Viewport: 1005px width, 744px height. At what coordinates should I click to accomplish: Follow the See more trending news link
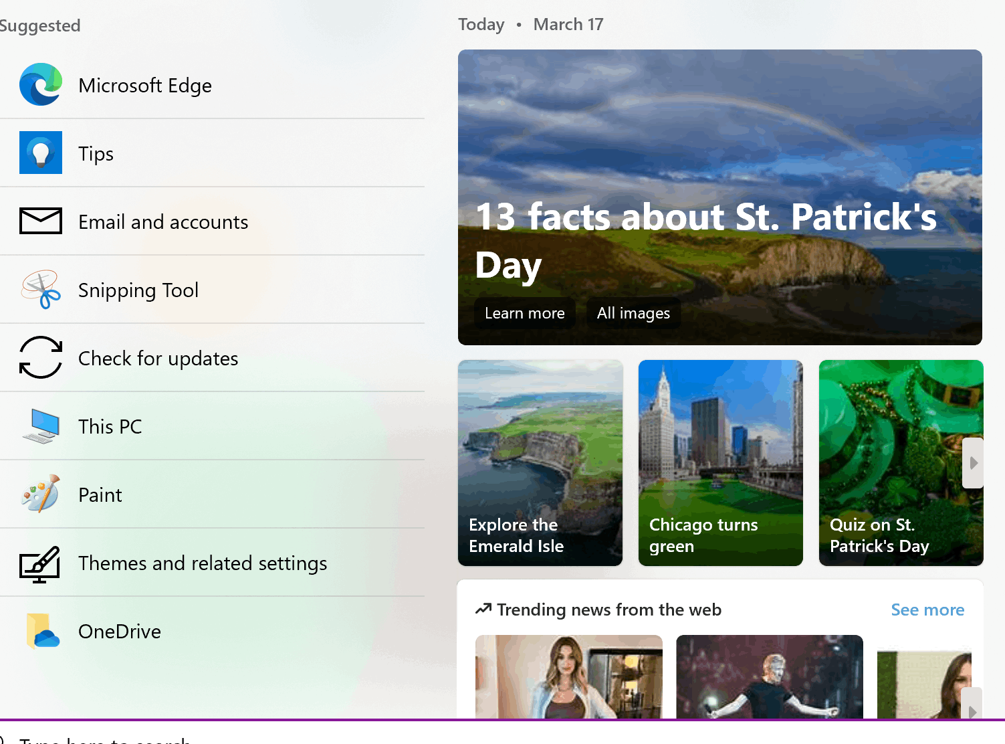click(x=927, y=610)
